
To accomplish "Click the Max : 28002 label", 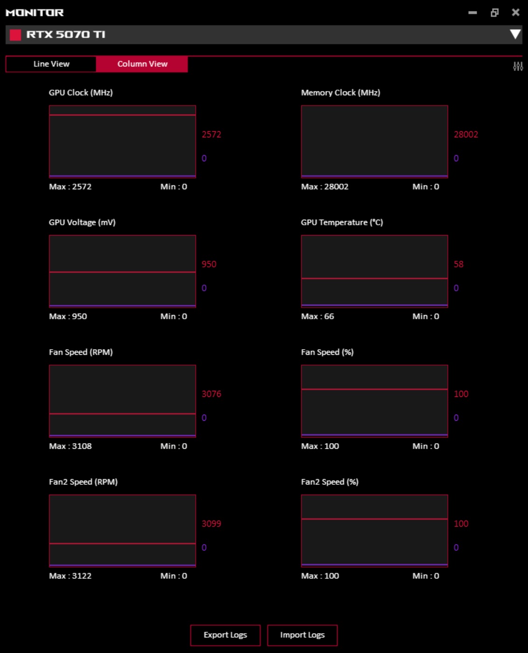I will [x=324, y=187].
